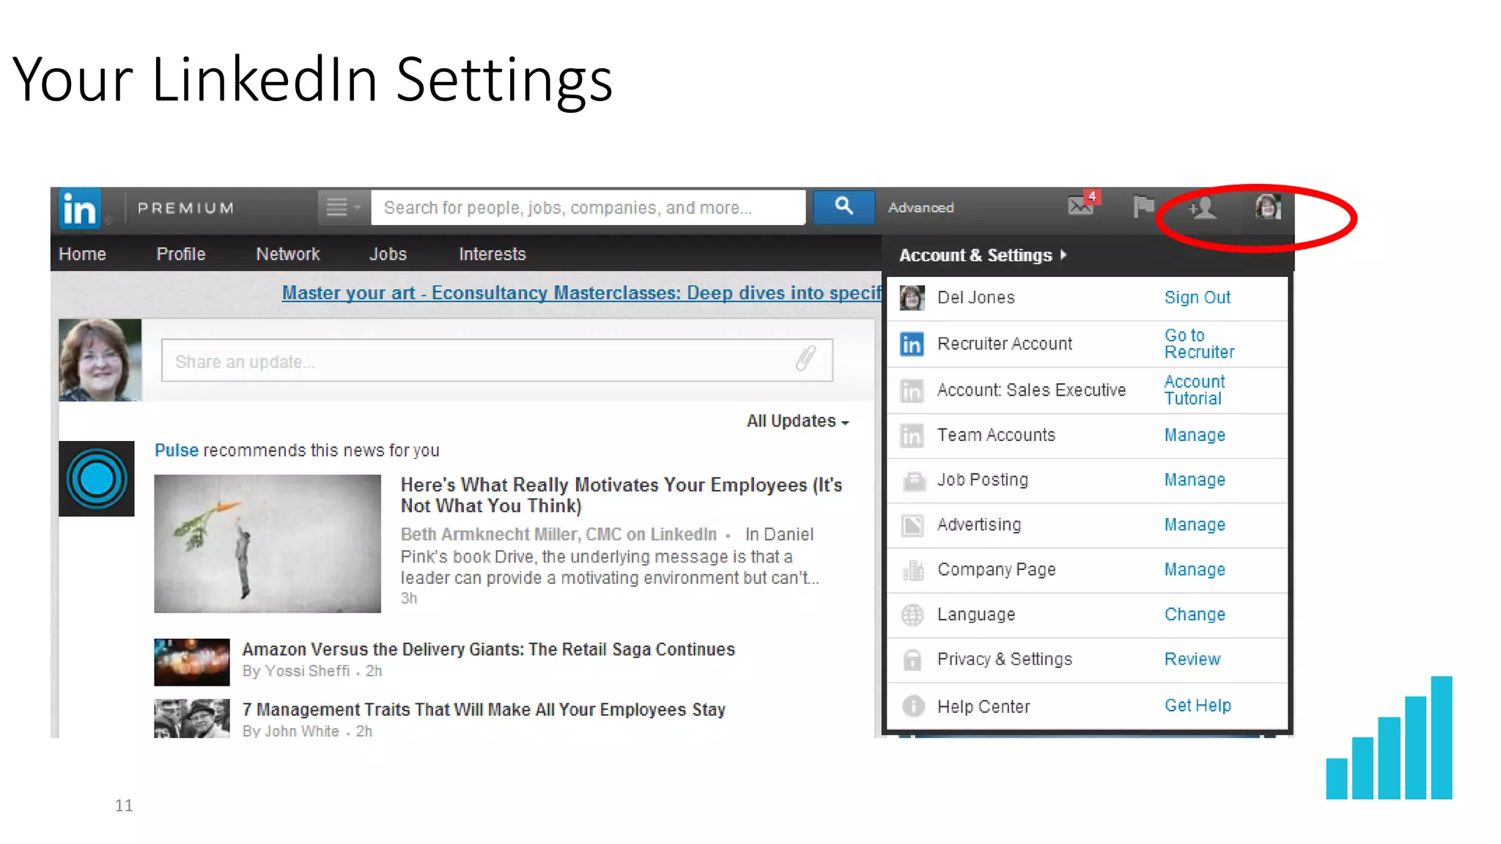Manage Job Posting
Viewport: 1501px width, 844px height.
[1195, 480]
